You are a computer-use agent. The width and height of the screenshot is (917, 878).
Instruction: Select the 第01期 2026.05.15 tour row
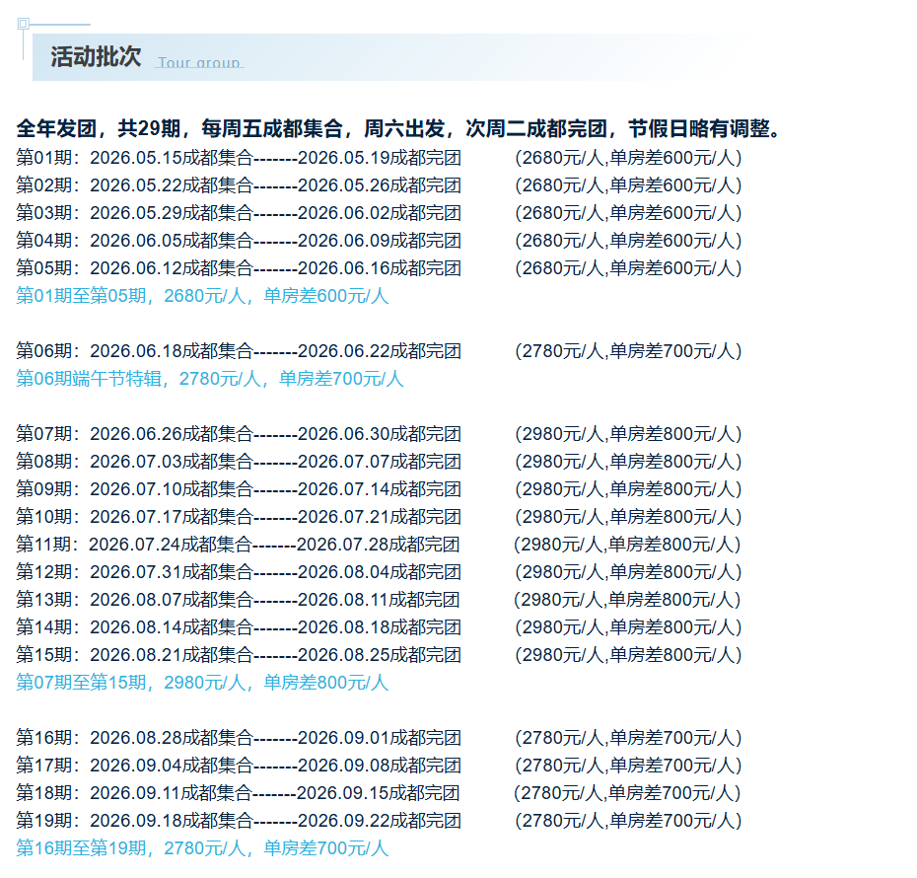click(379, 158)
